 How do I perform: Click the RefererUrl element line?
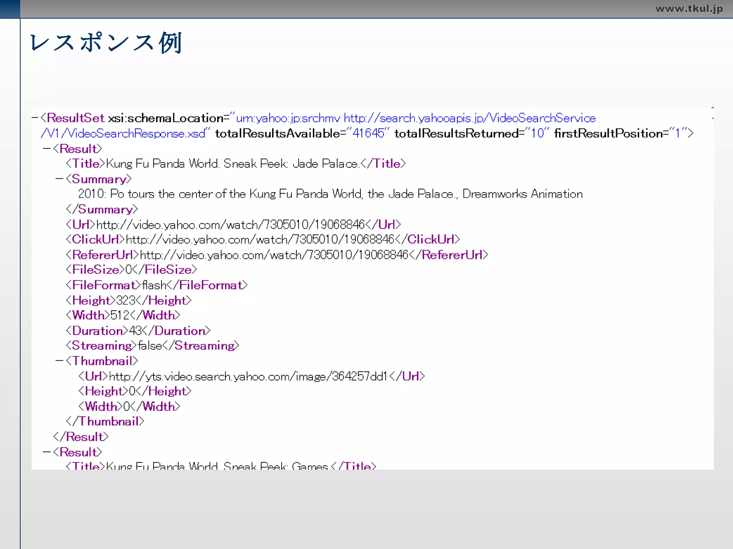(x=277, y=255)
